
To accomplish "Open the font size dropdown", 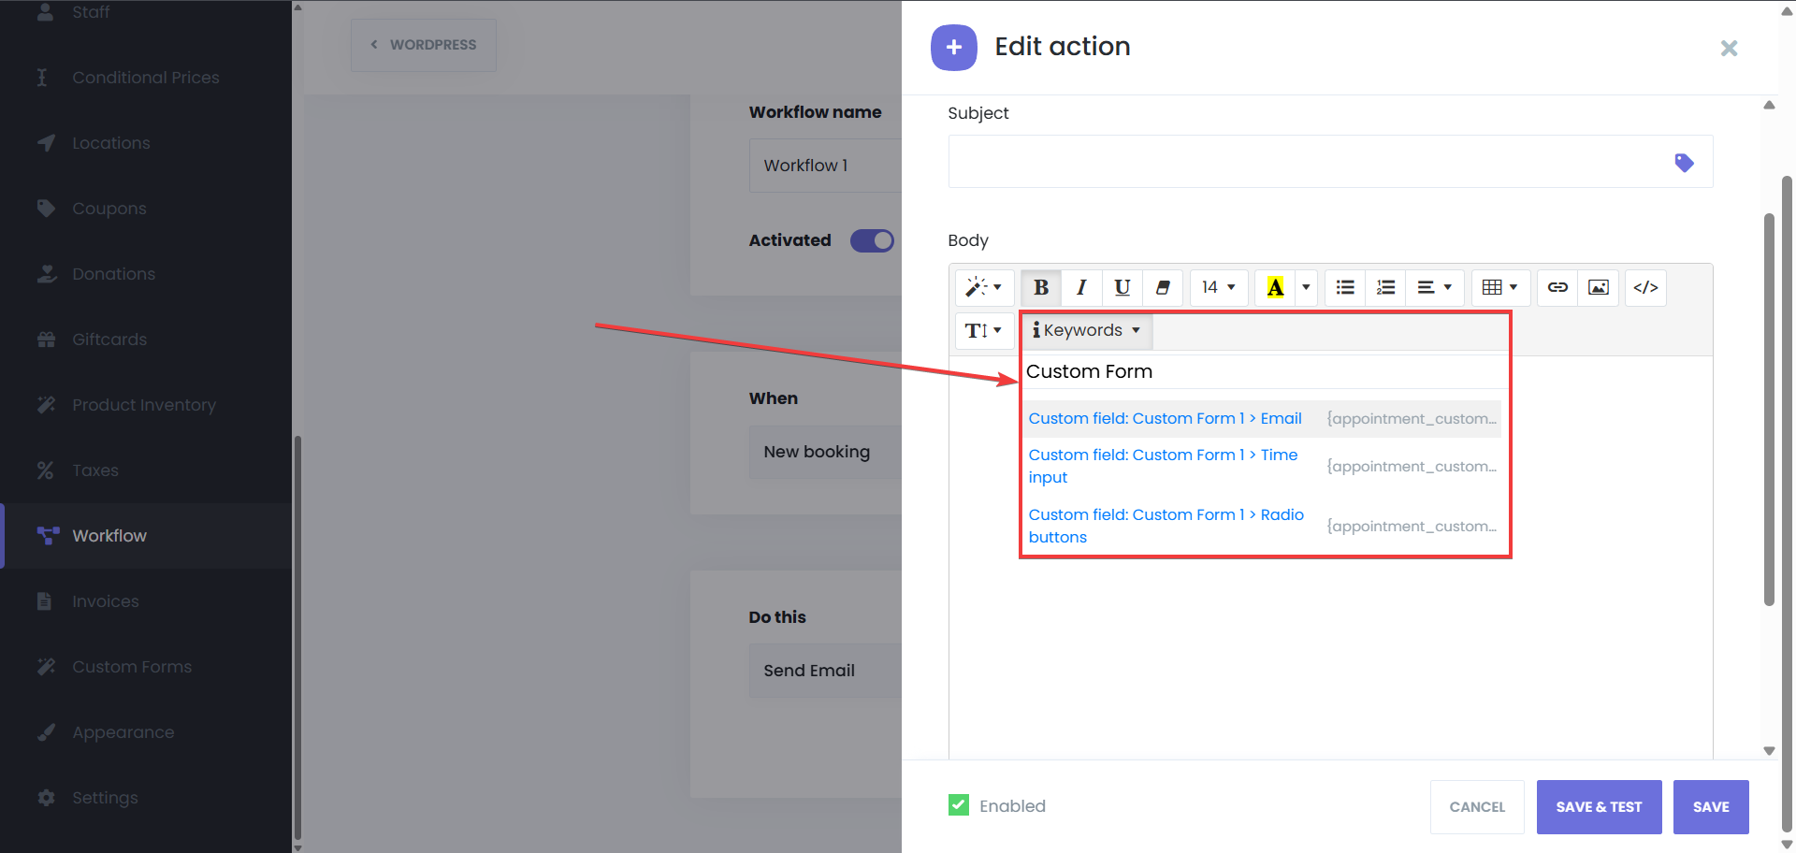I will (1218, 287).
